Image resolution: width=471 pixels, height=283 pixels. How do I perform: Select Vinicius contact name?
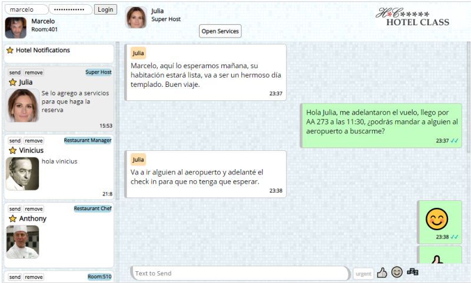coord(31,150)
